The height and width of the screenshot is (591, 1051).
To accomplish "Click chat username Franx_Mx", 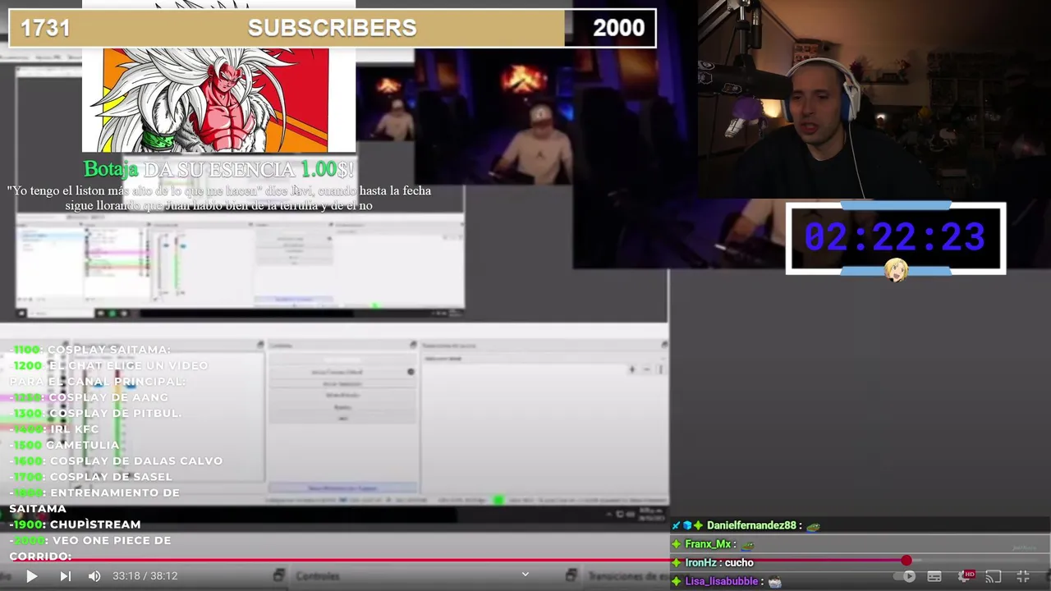I will pyautogui.click(x=708, y=544).
